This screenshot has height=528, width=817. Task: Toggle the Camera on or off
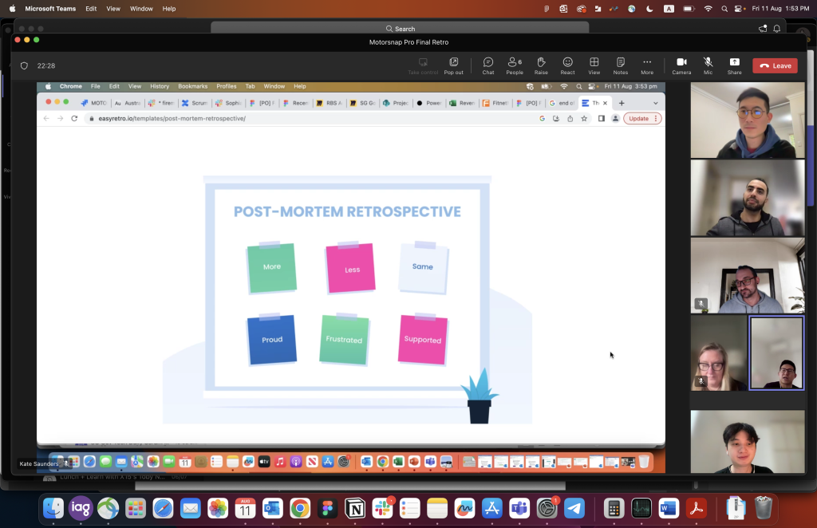coord(681,65)
